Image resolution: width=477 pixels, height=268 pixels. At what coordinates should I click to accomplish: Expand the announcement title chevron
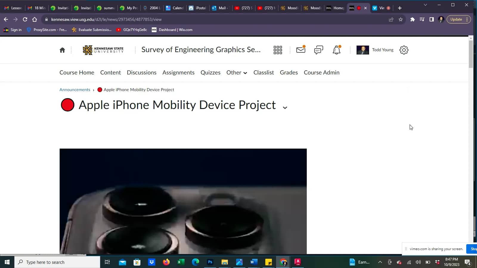click(x=285, y=107)
